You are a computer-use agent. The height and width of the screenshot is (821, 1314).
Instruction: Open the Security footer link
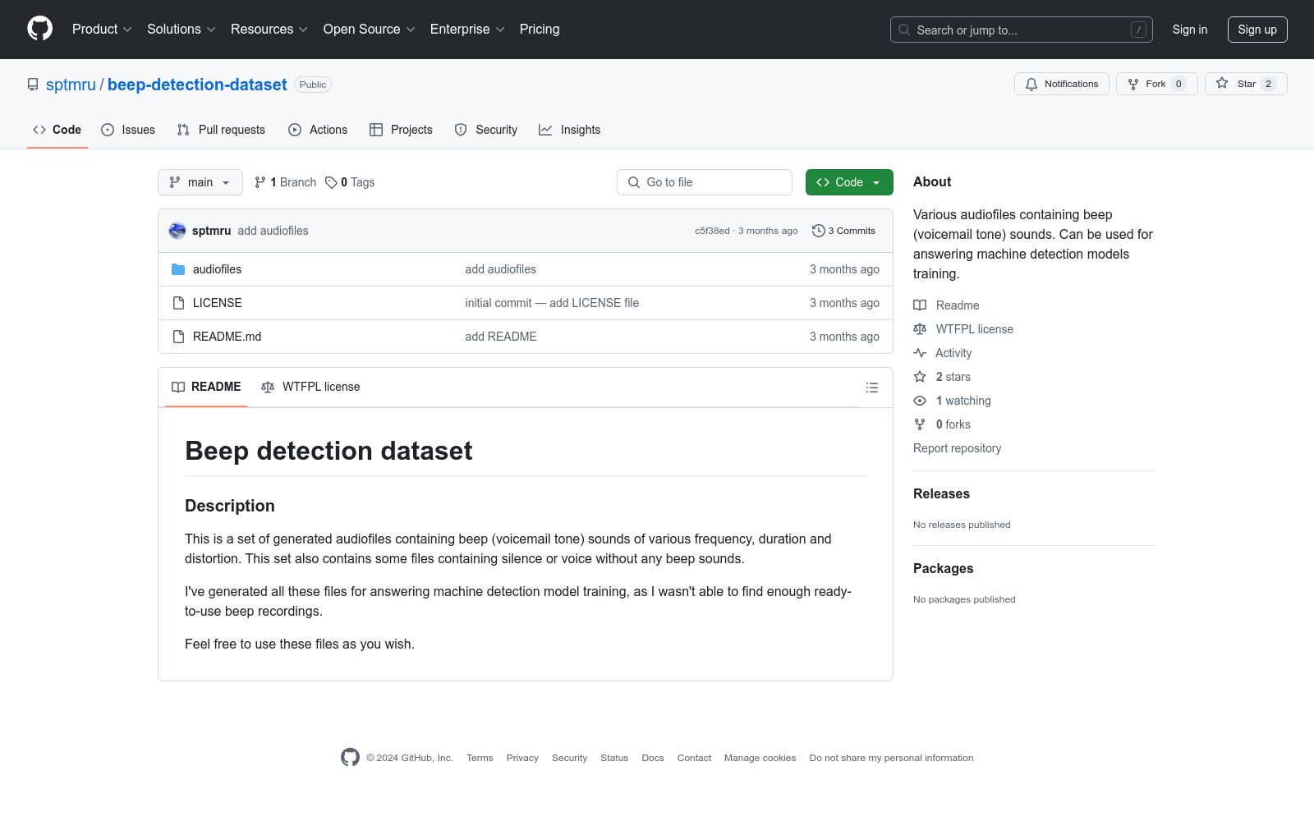coord(569,758)
